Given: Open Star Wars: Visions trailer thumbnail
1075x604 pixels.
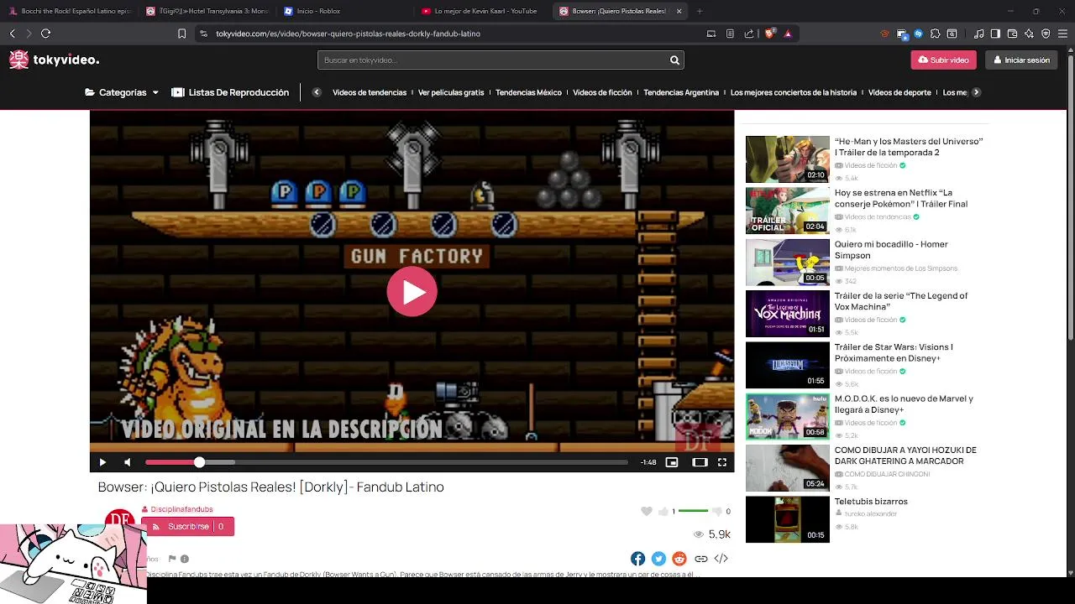Looking at the screenshot, I should coord(788,365).
